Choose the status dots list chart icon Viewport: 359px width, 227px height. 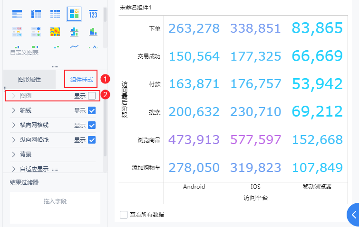(36, 32)
